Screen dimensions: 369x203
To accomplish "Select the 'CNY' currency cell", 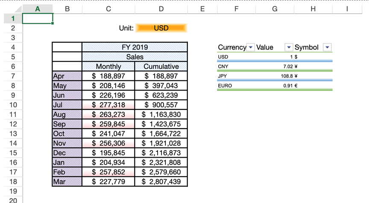I will 236,66.
